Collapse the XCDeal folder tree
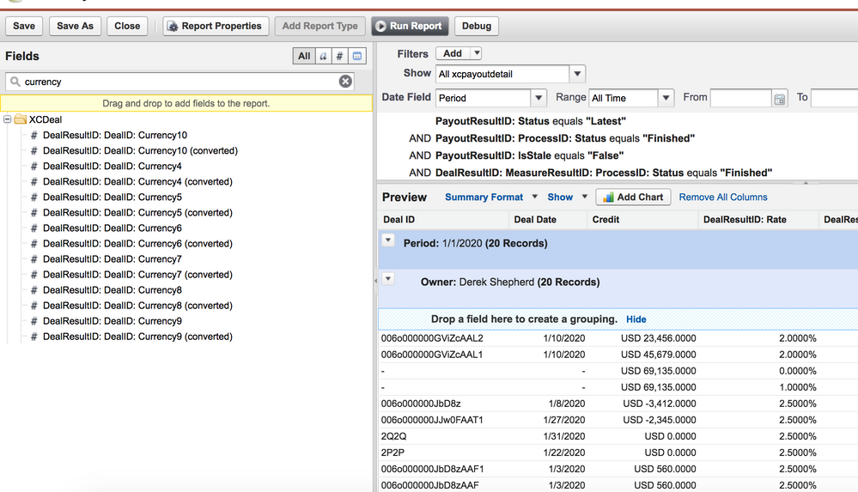 click(x=7, y=119)
